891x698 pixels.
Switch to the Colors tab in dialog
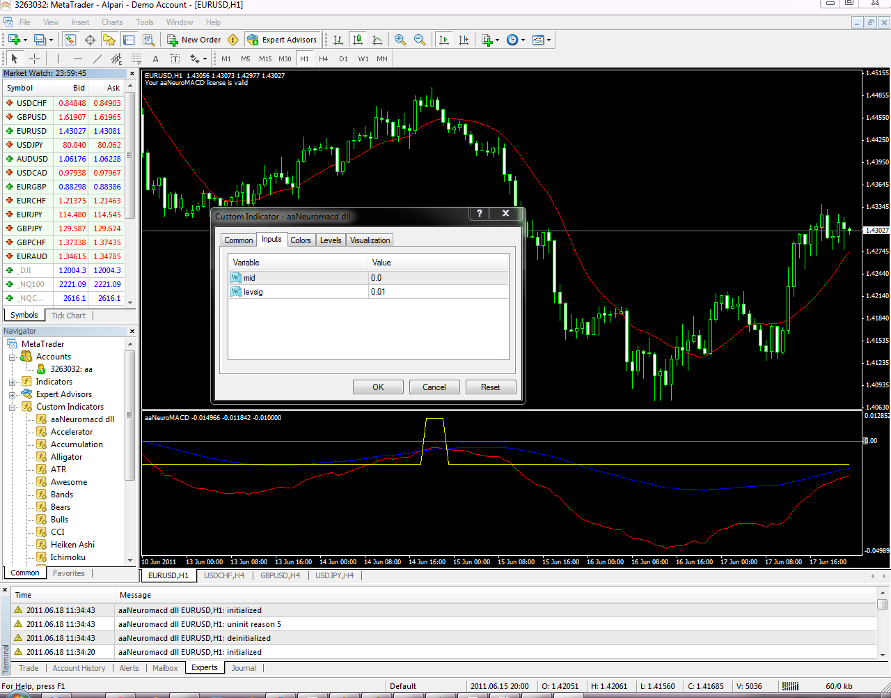pos(301,240)
